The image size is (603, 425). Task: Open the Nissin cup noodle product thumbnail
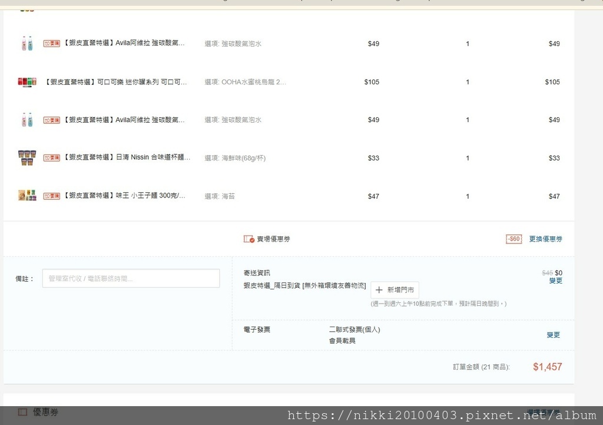point(27,158)
